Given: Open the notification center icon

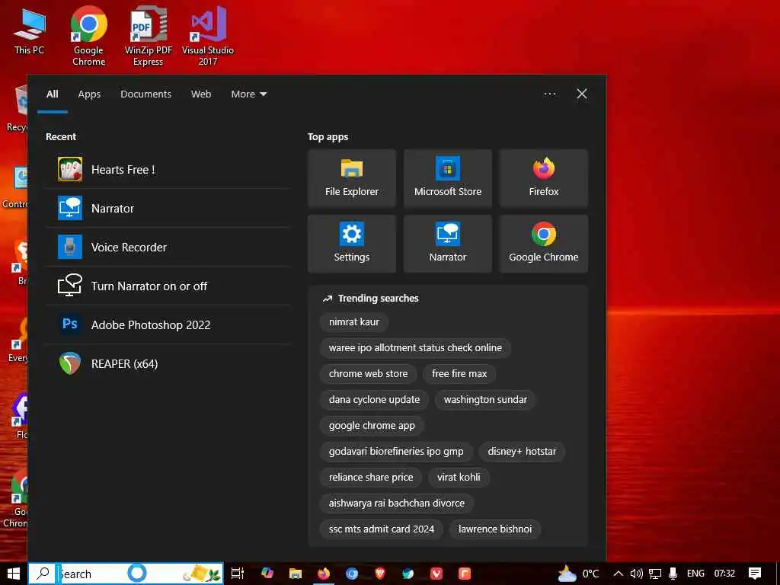Looking at the screenshot, I should point(755,574).
